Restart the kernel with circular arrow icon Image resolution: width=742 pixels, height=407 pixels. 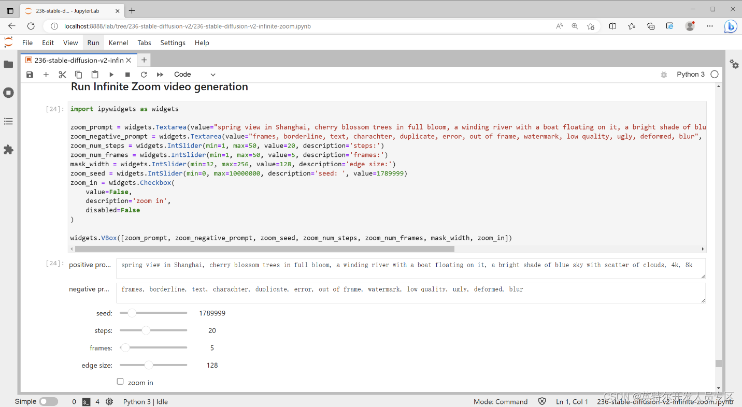(144, 75)
